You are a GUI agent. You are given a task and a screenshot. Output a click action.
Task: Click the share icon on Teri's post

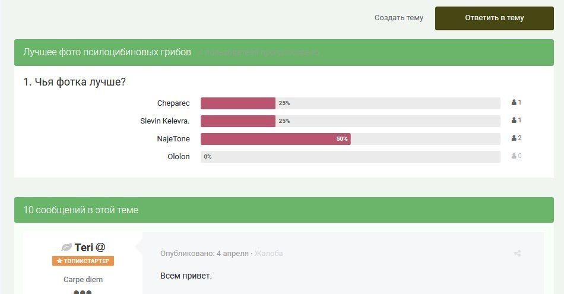pos(517,254)
